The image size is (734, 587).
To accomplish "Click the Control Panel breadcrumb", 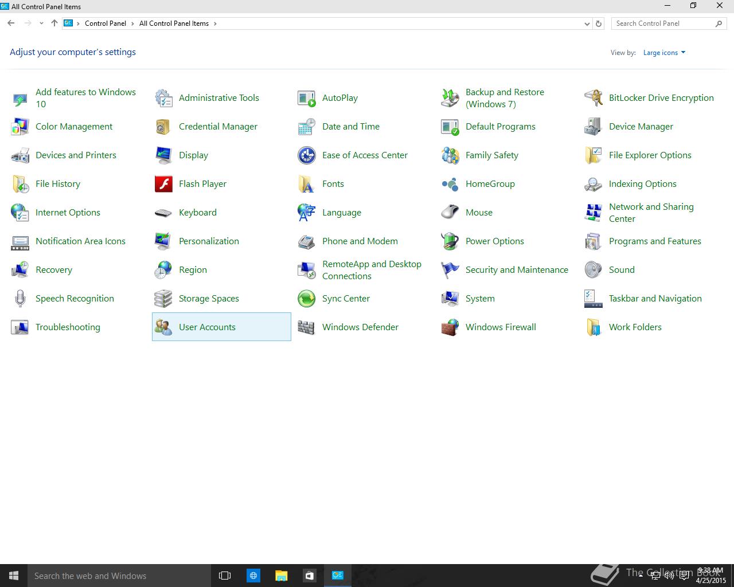I will [x=106, y=24].
